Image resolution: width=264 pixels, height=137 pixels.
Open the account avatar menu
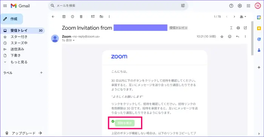pos(258,6)
